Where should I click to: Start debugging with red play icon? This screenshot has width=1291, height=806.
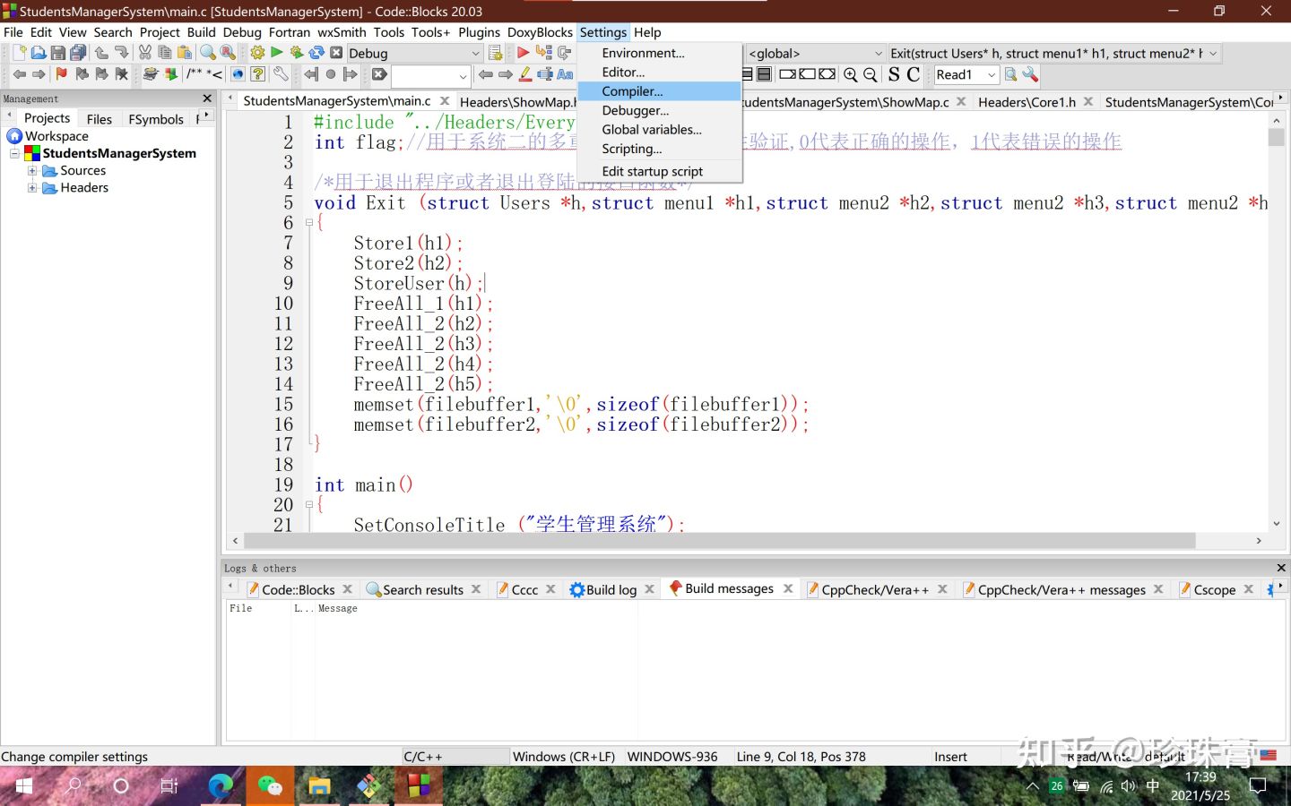coord(523,53)
